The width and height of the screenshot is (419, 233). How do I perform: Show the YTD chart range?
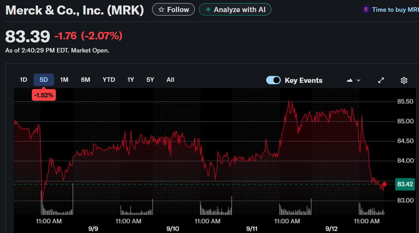coord(109,80)
